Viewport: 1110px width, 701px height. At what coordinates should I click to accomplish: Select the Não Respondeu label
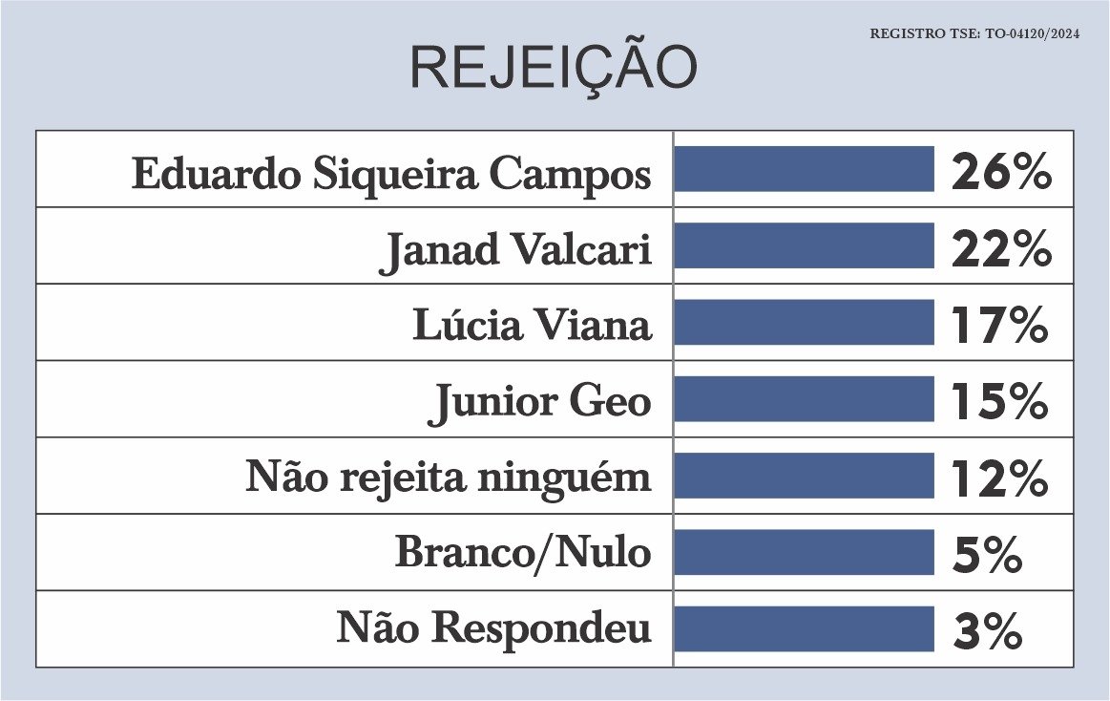click(493, 629)
